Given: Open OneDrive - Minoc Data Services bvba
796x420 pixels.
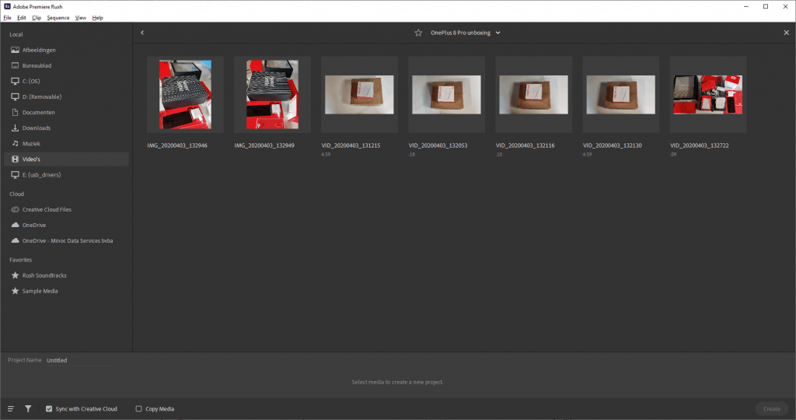Looking at the screenshot, I should click(66, 241).
